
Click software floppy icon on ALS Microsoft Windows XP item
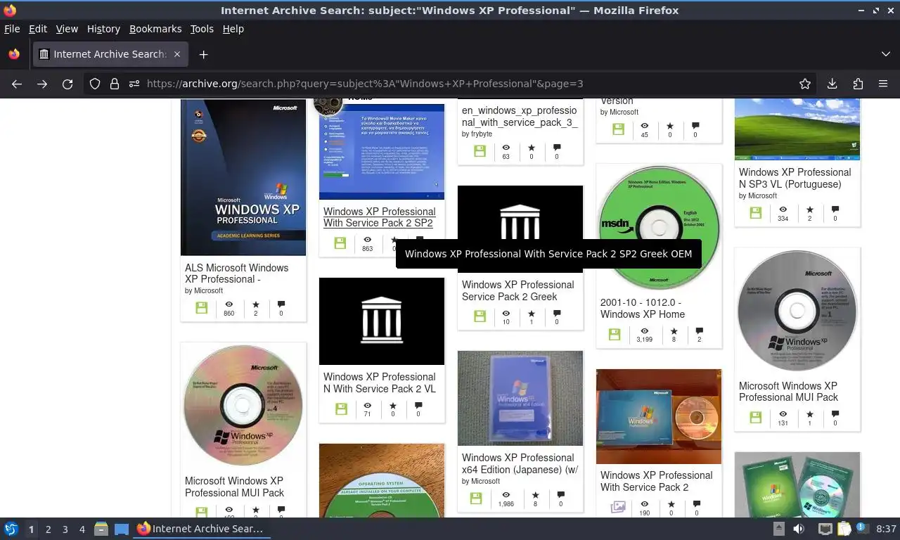point(202,308)
